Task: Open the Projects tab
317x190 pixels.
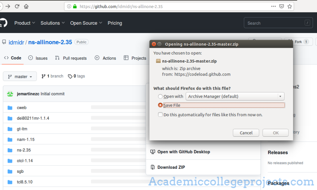Action: click(x=135, y=58)
